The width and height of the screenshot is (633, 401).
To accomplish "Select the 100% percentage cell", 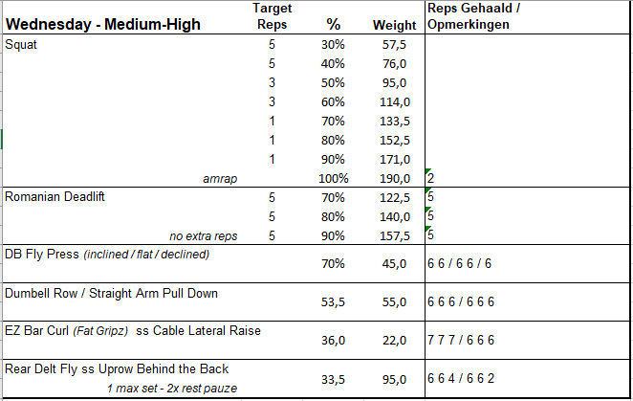I will tap(335, 178).
